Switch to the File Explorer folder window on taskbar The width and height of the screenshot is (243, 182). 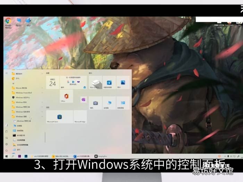point(40,156)
